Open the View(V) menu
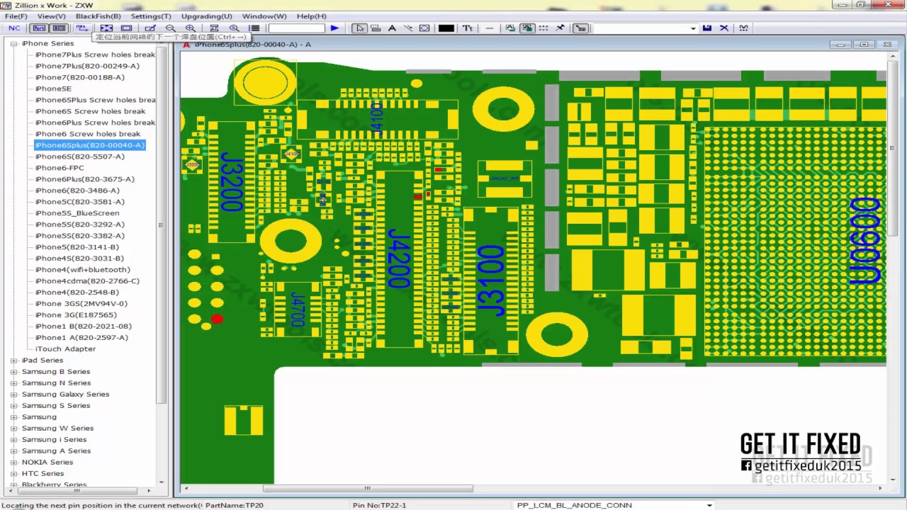The height and width of the screenshot is (510, 907). click(x=51, y=16)
